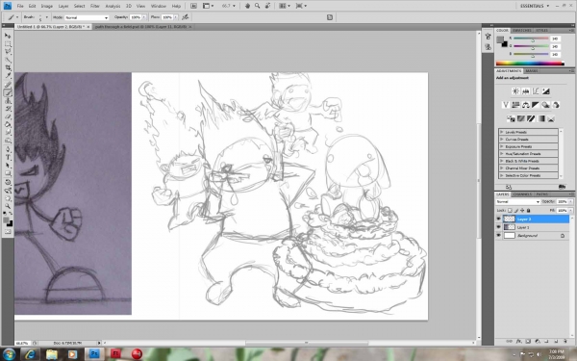Add a Threshold adjustment
Viewport: 577px width, 361px height.
pos(531,118)
